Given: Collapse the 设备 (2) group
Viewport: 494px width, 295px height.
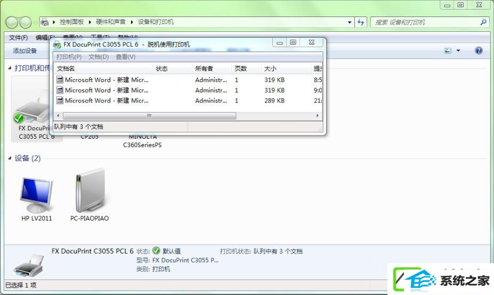Looking at the screenshot, I should click(10, 158).
